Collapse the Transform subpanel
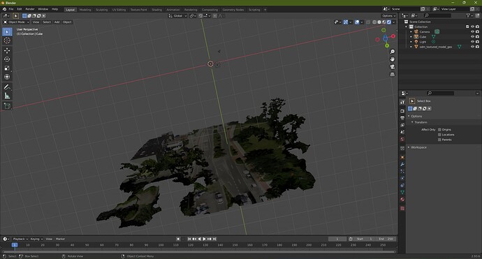Screen dimensions: 482x259 coord(413,122)
